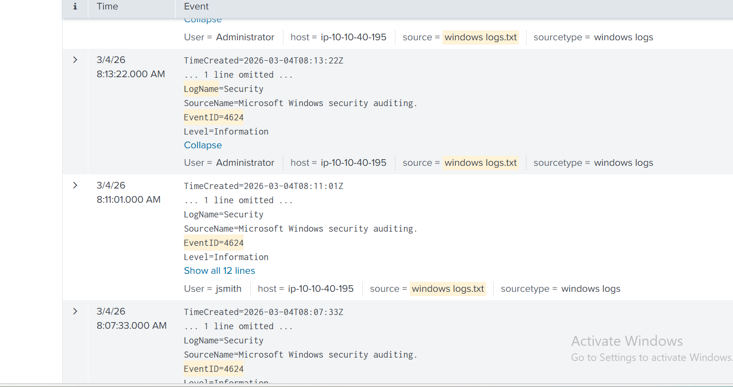This screenshot has width=733, height=387.
Task: Click Administrator user value in 8:13:22 event
Action: (245, 163)
